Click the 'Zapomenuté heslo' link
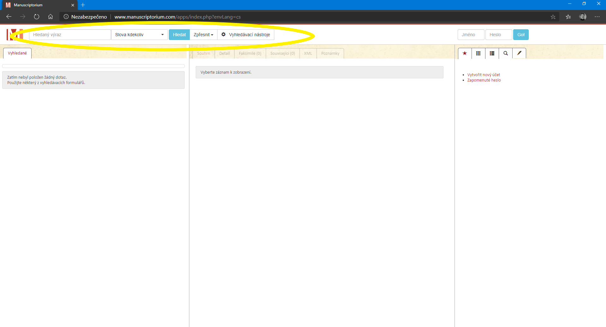Screen dimensions: 606x327 click(484, 80)
